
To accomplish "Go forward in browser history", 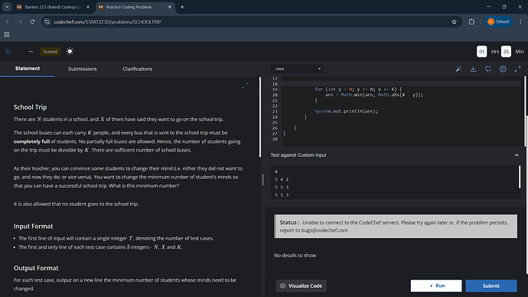I will (x=20, y=21).
